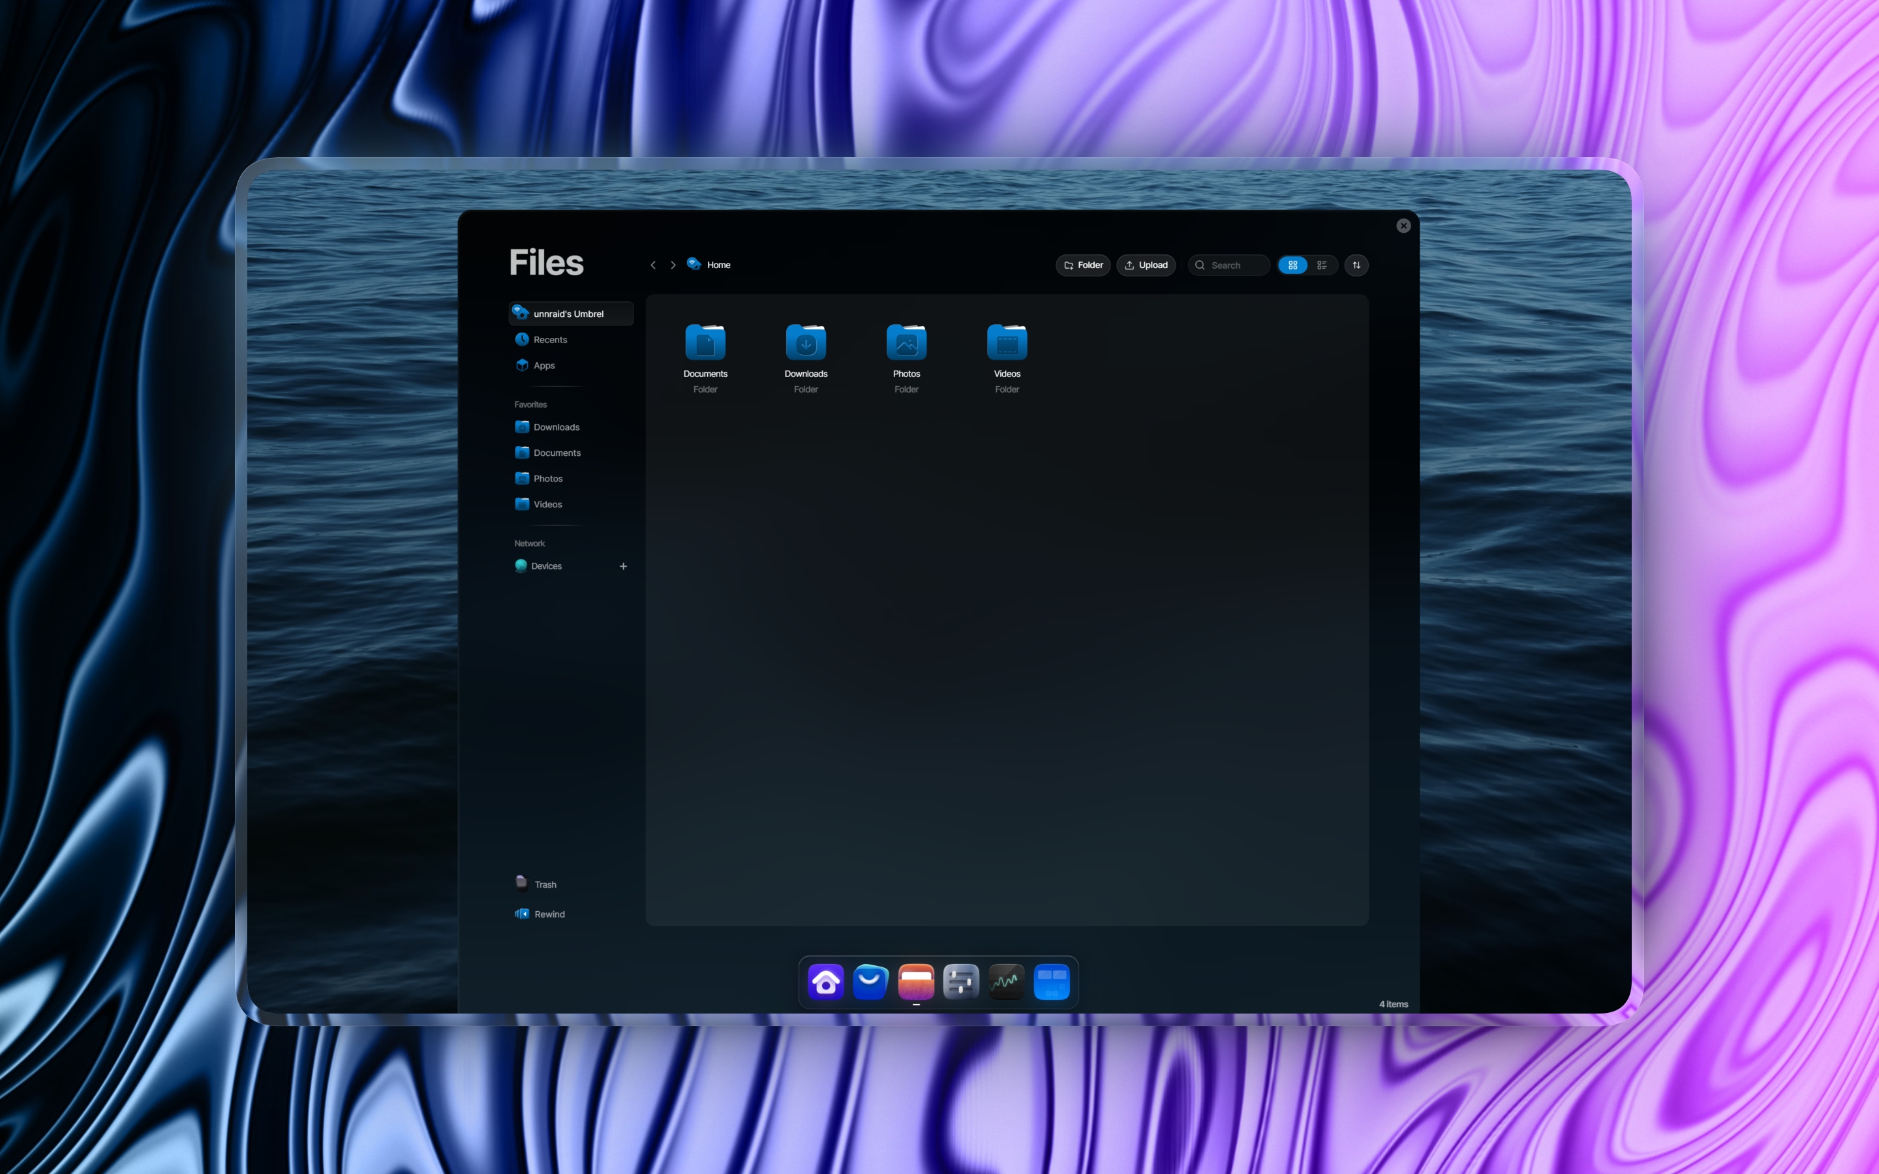Viewport: 1879px width, 1174px height.
Task: Open the system activity monitor dock icon
Action: point(1005,982)
